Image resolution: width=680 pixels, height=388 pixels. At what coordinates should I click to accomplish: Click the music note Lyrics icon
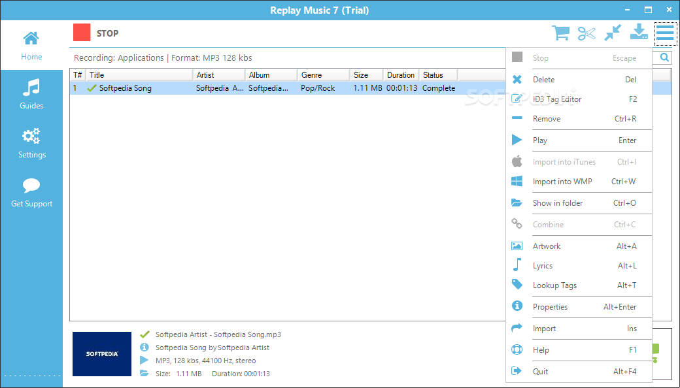pyautogui.click(x=517, y=264)
